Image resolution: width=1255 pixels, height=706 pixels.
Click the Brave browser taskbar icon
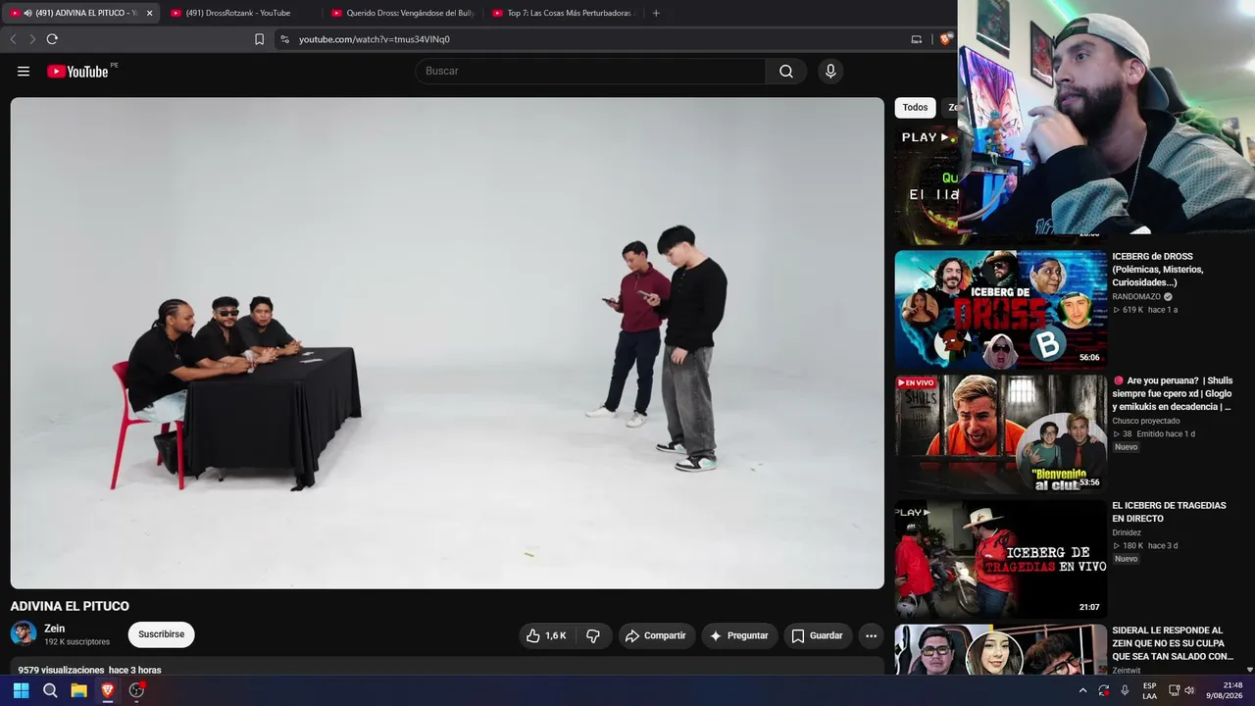point(108,690)
